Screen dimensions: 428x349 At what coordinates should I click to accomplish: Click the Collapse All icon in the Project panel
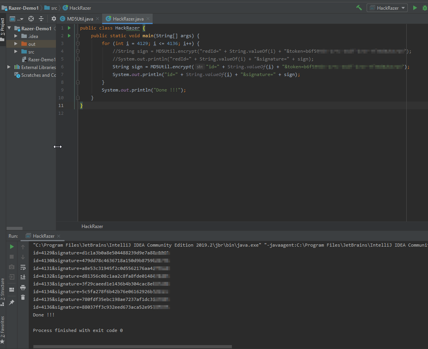(41, 19)
